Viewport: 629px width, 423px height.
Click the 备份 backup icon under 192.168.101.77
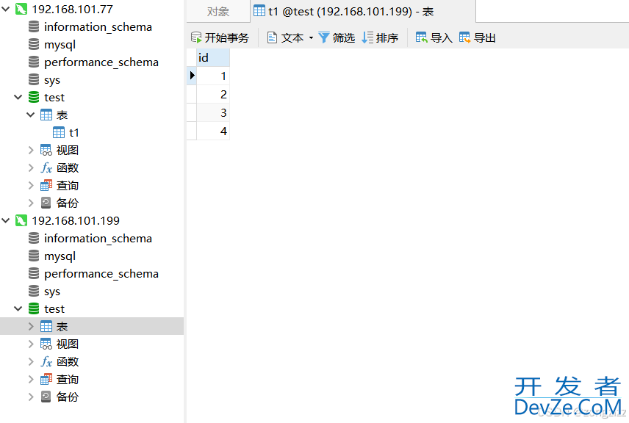[46, 203]
